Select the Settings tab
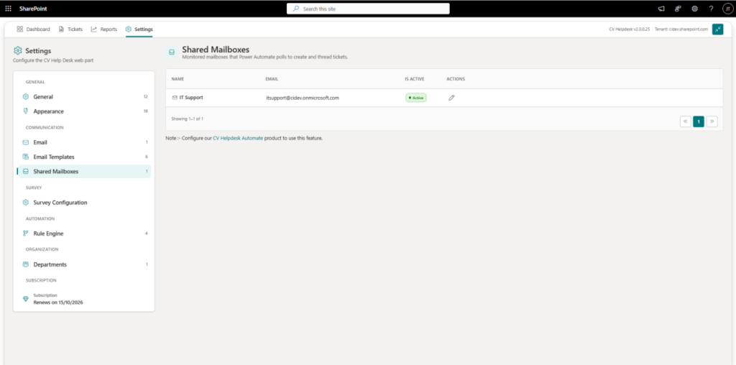The height and width of the screenshot is (365, 736). (x=139, y=29)
